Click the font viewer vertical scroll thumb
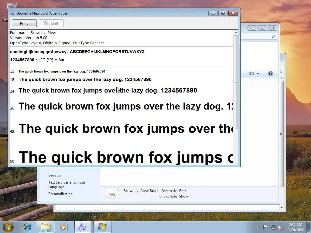Viewport: 311px width, 233px height. (x=236, y=82)
